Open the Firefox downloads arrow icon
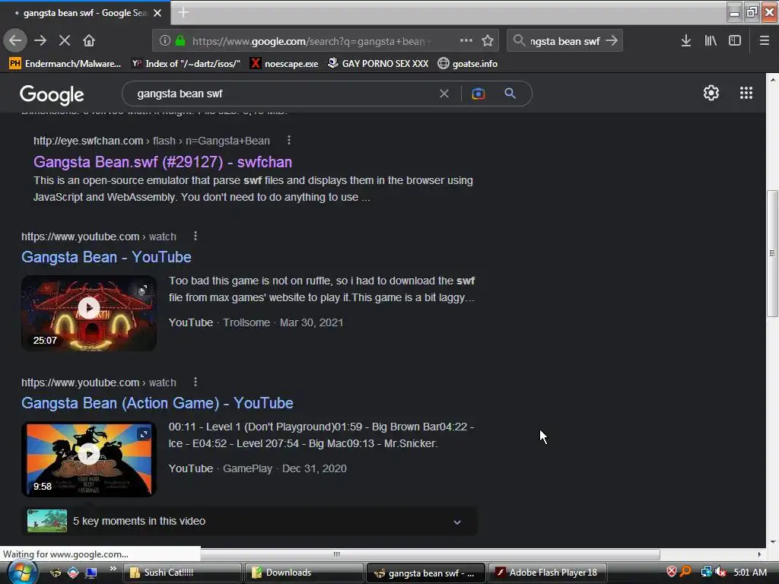This screenshot has width=779, height=584. click(686, 41)
